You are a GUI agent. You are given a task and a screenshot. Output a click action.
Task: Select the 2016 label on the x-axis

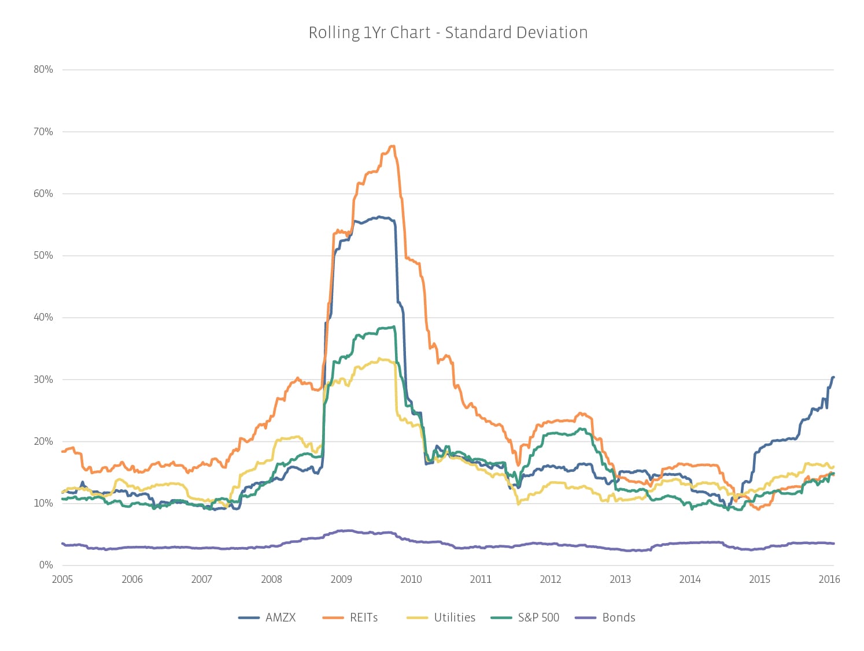tap(829, 579)
